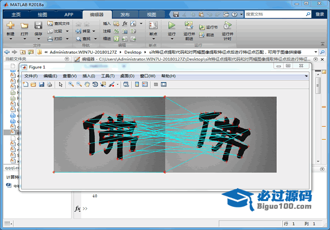Screen dimensions: 330x230
Task: Click Insert Legend icon in Figure
Action: tap(145, 85)
